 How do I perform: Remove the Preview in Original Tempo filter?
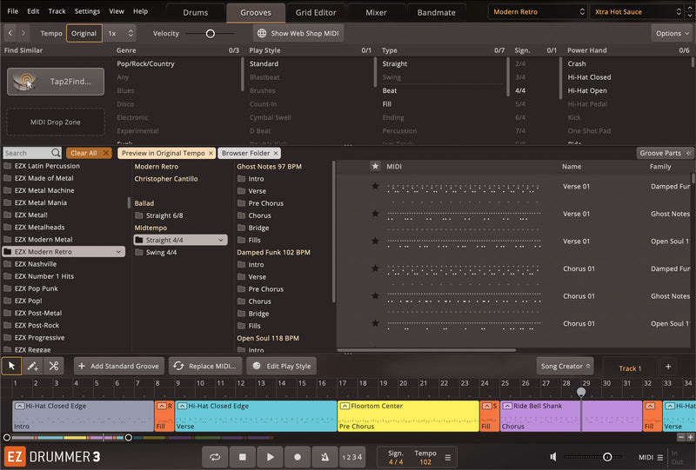pos(211,153)
